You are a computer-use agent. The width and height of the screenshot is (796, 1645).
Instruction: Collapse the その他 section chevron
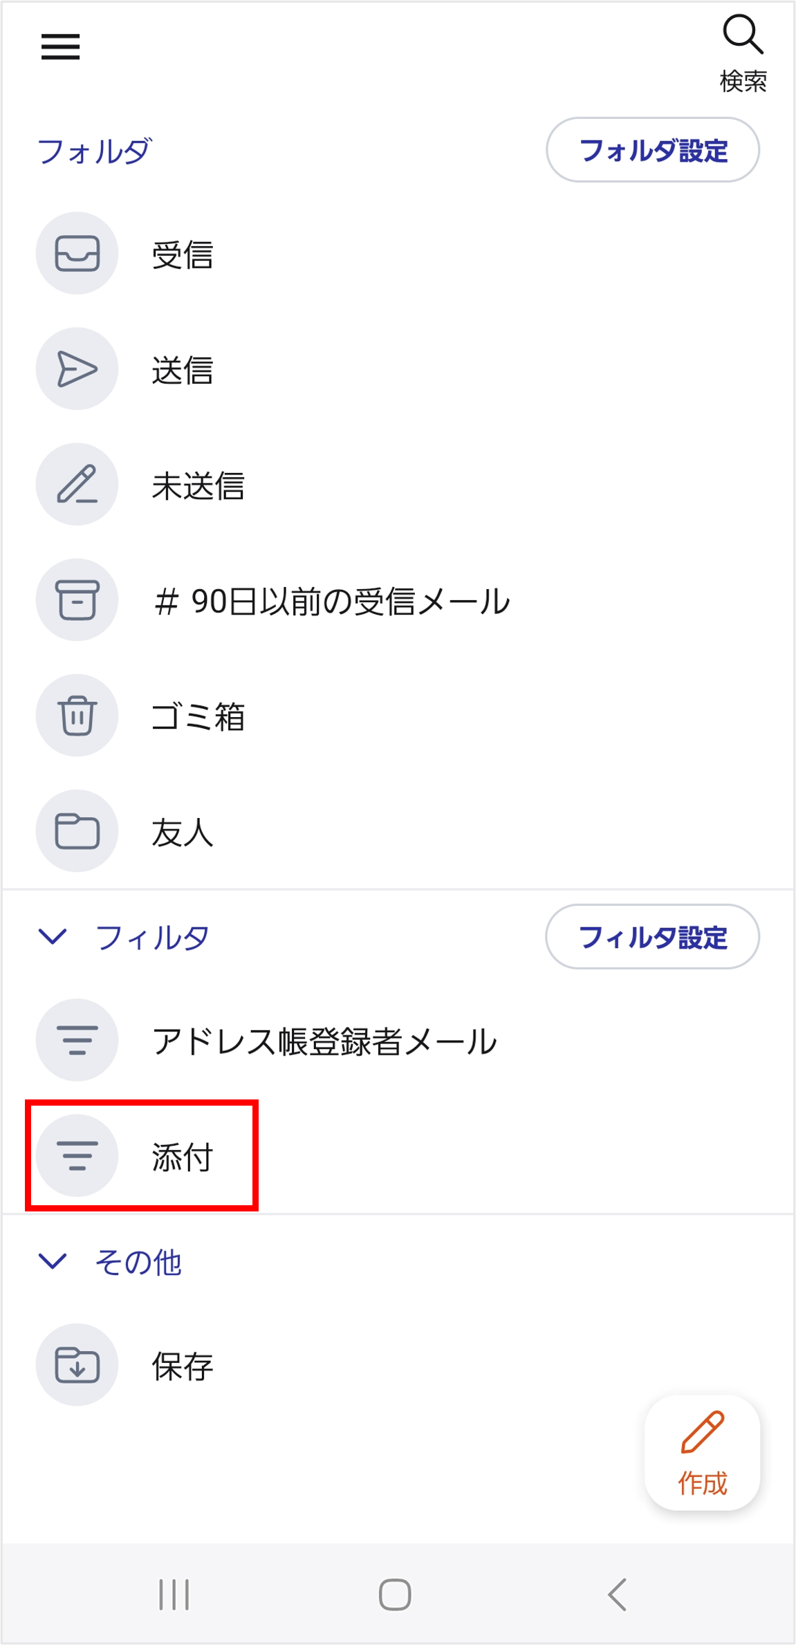click(x=53, y=1261)
